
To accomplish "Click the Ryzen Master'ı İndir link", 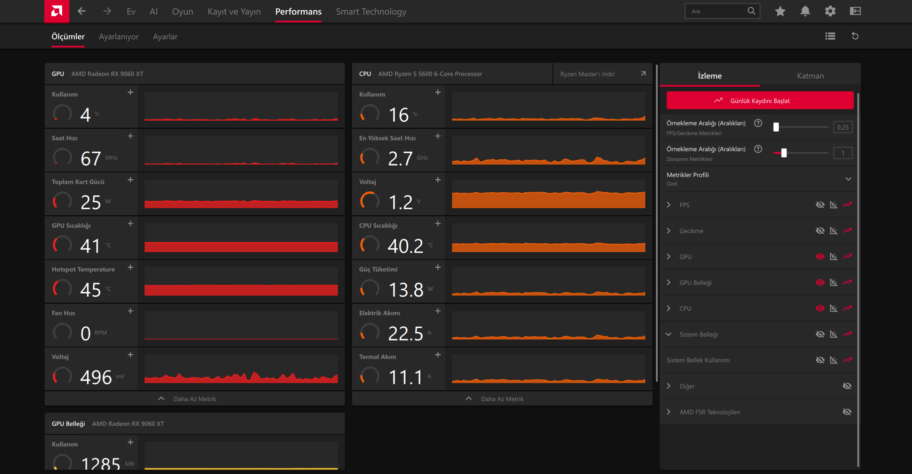I will coord(587,74).
